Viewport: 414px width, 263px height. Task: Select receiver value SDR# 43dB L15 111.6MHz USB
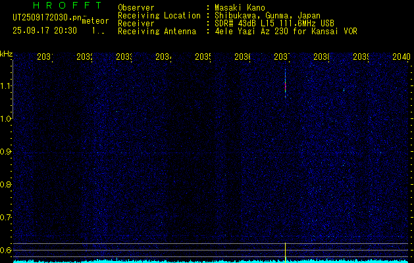[x=274, y=24]
